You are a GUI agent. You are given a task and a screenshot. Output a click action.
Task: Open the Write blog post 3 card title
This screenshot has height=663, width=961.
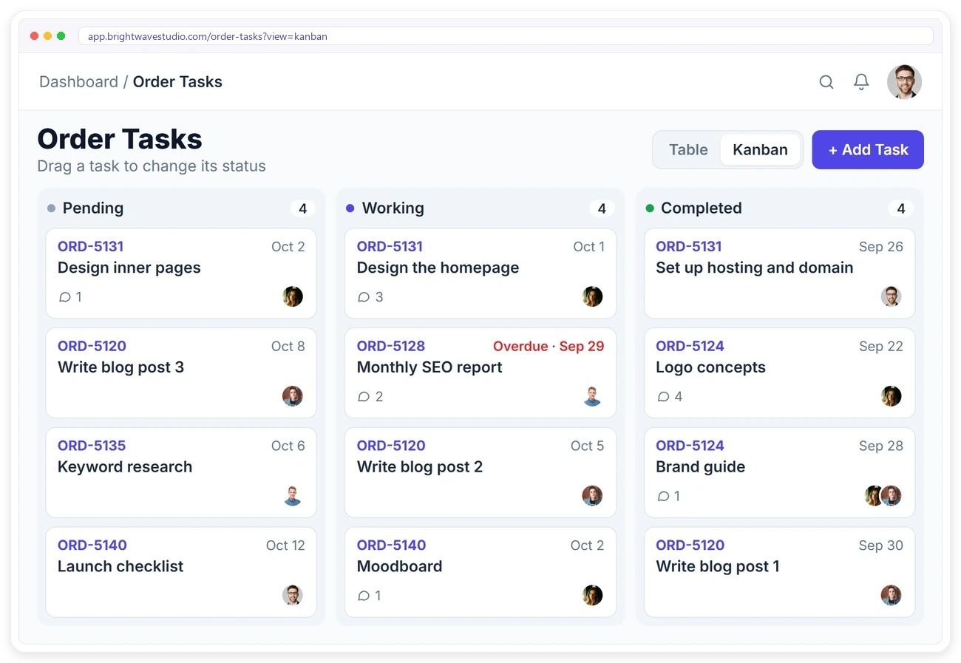click(120, 367)
